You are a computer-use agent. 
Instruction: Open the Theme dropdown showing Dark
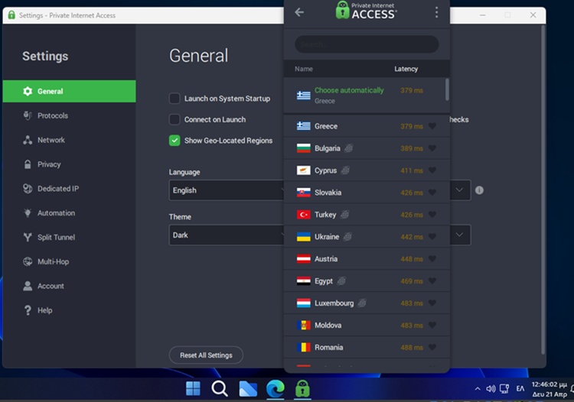(227, 235)
